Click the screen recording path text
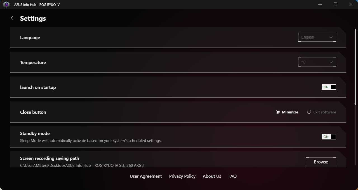 (82, 165)
